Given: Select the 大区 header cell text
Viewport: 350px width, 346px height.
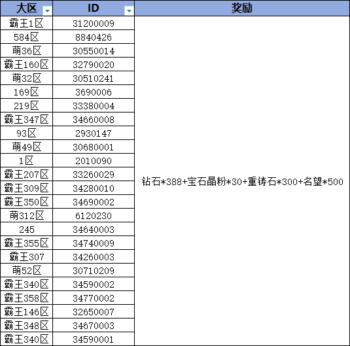Looking at the screenshot, I should pos(27,8).
